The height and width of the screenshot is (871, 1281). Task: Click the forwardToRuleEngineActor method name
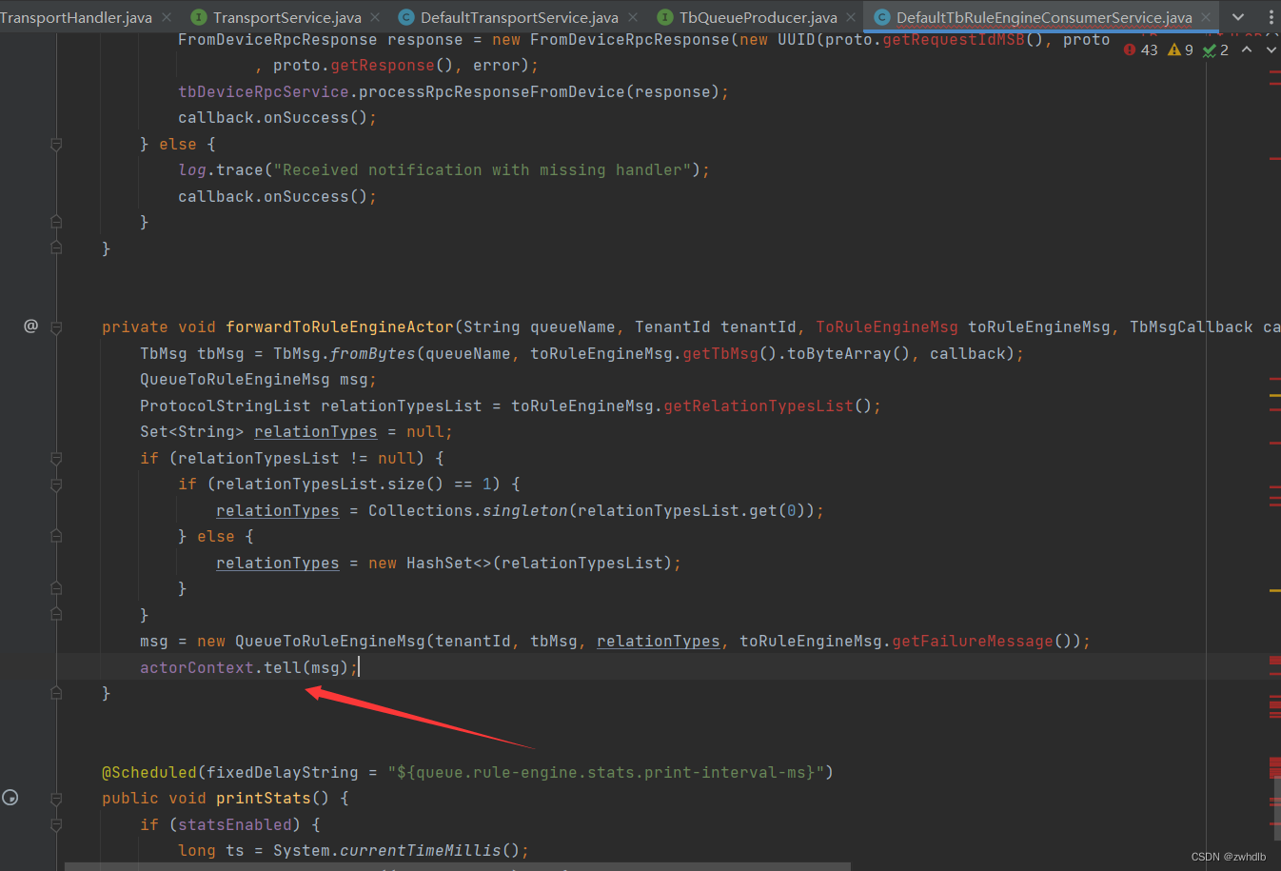tap(340, 327)
